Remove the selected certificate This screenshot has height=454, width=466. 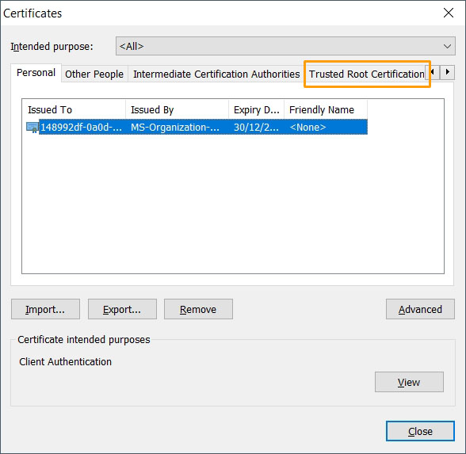coord(198,309)
